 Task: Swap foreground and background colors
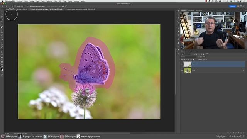[3, 67]
